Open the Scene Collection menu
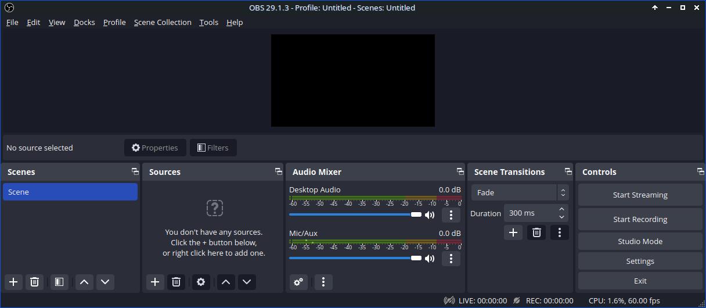The width and height of the screenshot is (706, 308). pos(163,22)
